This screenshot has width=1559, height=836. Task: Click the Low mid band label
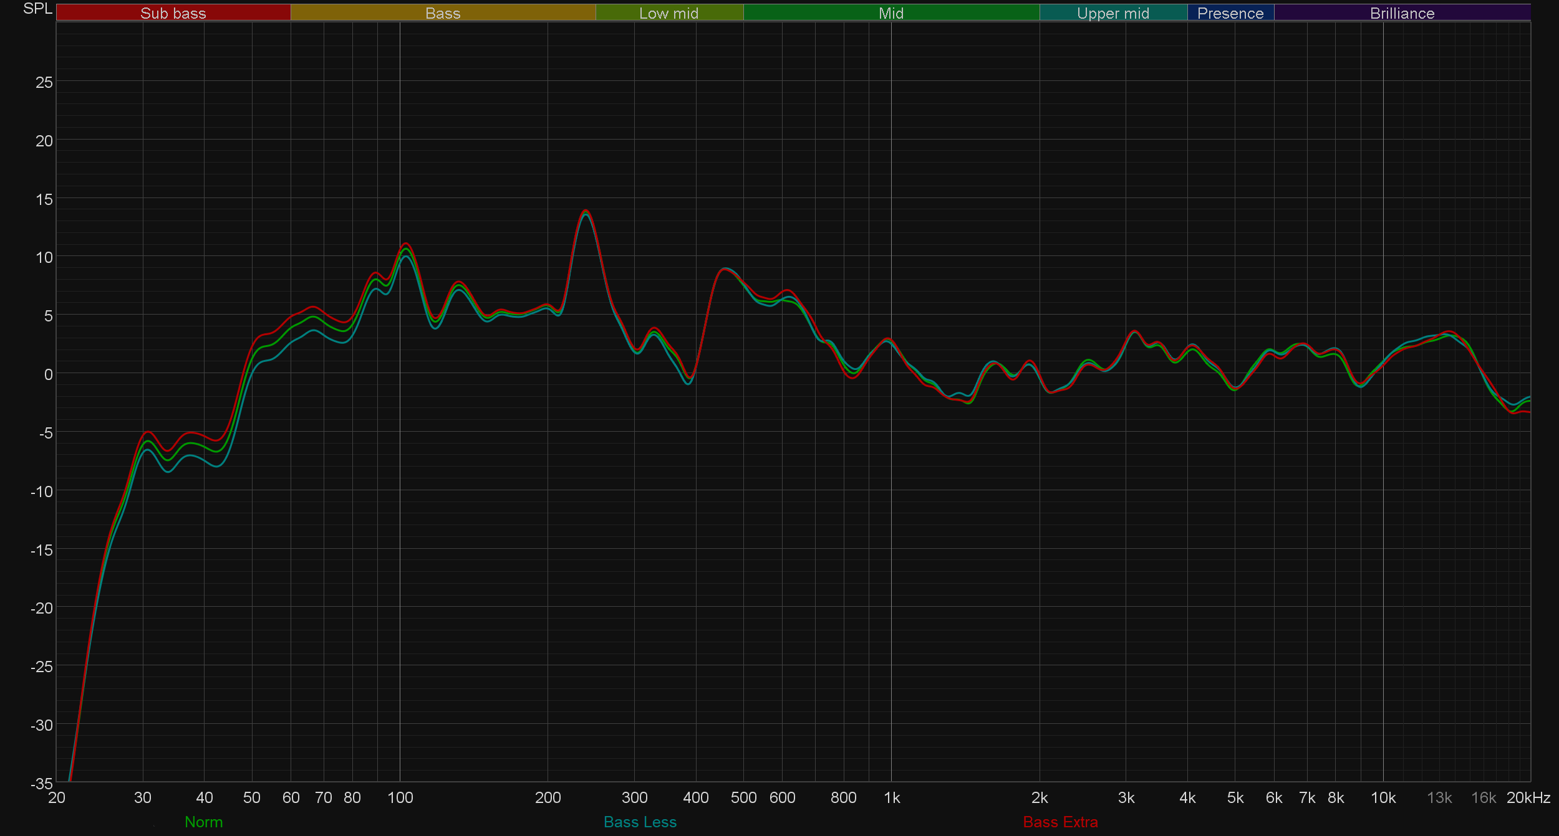pyautogui.click(x=668, y=13)
